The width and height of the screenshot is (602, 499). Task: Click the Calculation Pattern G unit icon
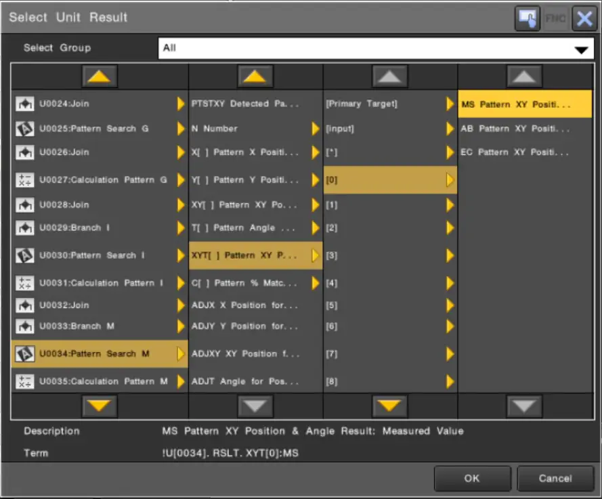click(24, 180)
